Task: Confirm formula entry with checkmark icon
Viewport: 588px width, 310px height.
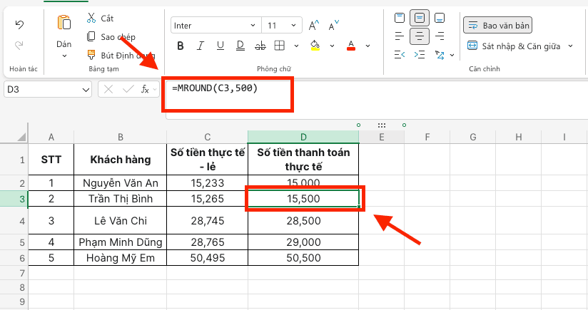Action: click(x=128, y=89)
